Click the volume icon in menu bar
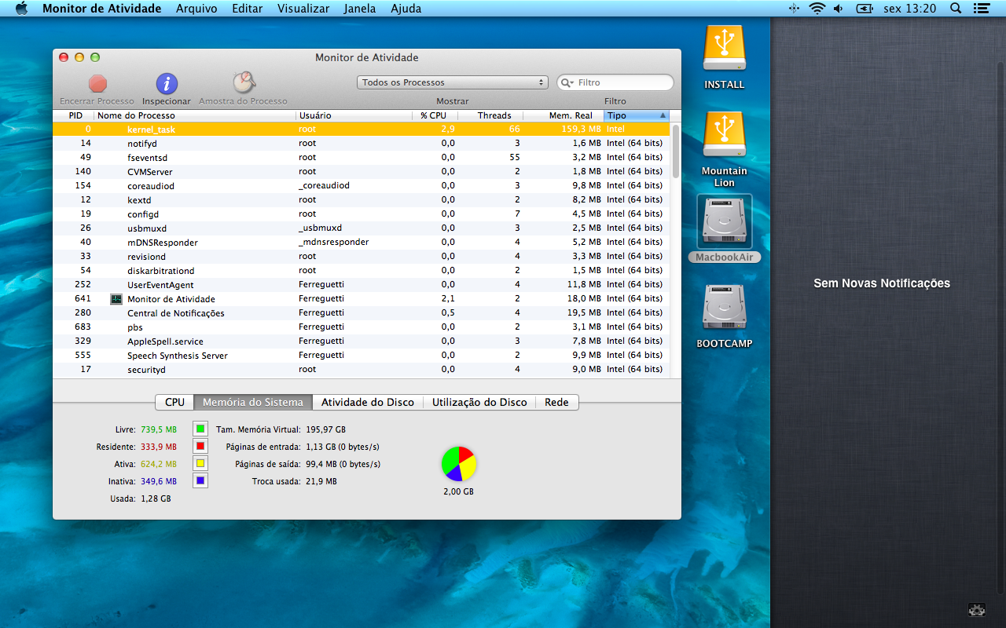1006x628 pixels. (x=839, y=9)
